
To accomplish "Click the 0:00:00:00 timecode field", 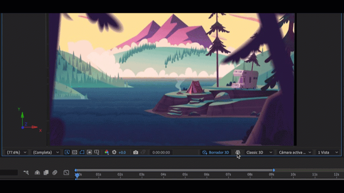I will click(x=161, y=152).
